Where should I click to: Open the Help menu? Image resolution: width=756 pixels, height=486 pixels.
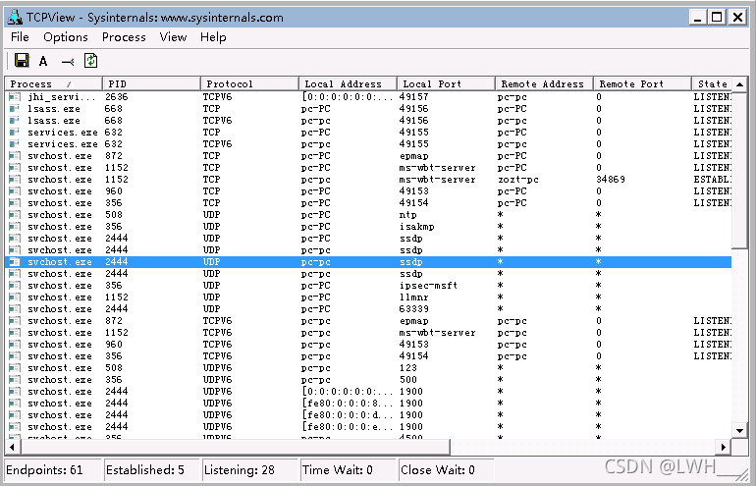click(x=213, y=37)
